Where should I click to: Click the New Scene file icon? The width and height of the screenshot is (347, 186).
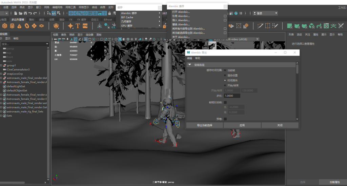coord(16,13)
